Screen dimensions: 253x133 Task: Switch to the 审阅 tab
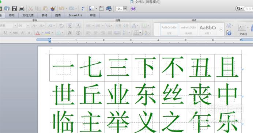(92, 15)
